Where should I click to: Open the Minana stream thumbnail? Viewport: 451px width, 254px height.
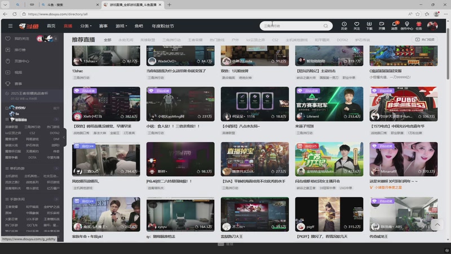pos(404,159)
